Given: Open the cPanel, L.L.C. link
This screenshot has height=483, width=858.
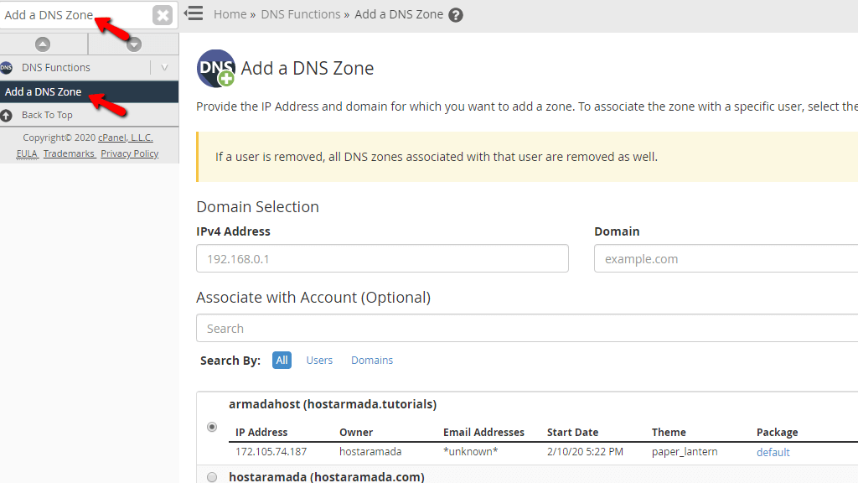Looking at the screenshot, I should click(x=126, y=138).
